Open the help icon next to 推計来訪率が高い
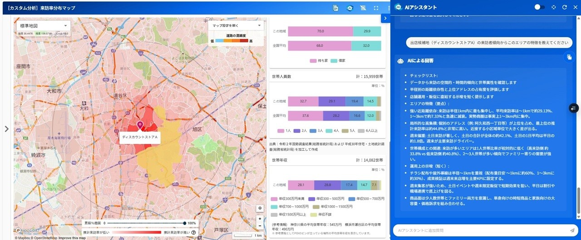This screenshot has height=240, width=581. click(x=194, y=232)
